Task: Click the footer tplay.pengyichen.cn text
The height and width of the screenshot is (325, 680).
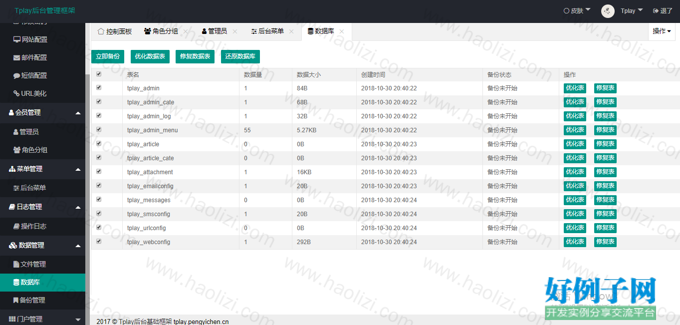Action: tap(201, 322)
